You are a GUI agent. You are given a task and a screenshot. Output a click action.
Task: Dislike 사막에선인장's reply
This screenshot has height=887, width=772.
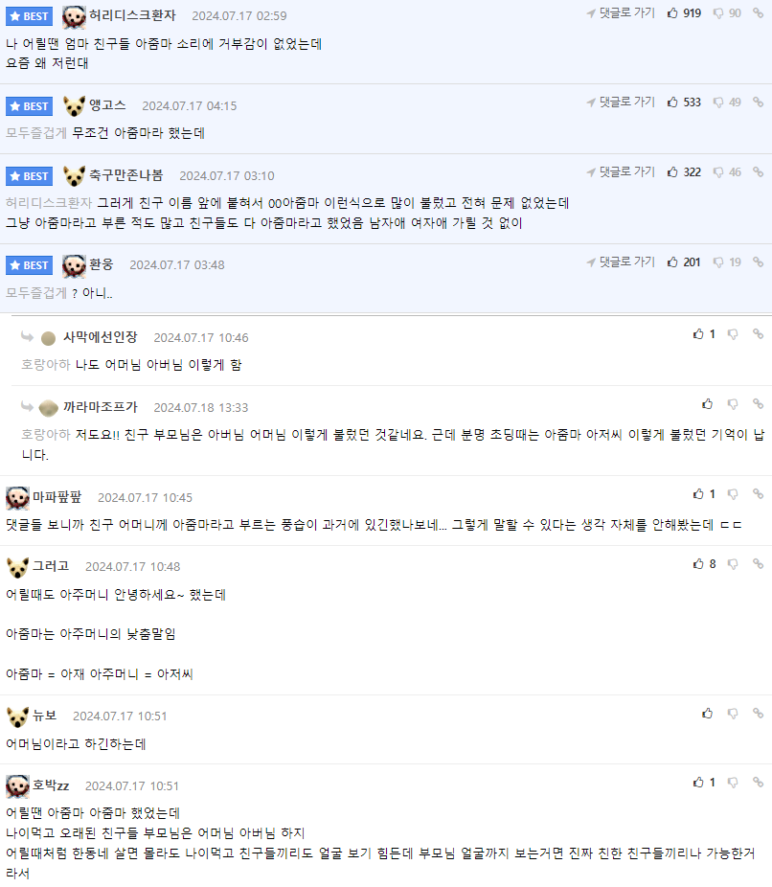[x=733, y=334]
